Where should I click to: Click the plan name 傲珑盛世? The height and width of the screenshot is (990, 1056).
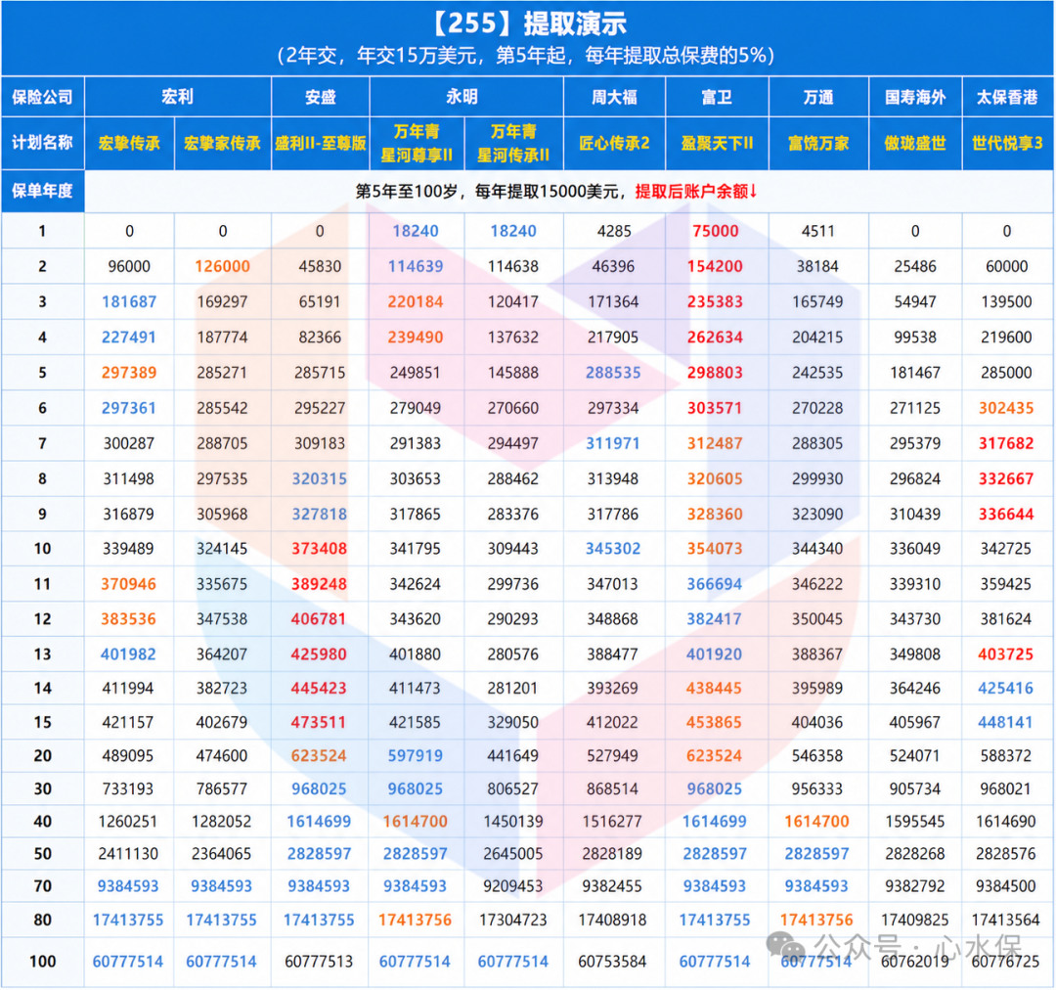click(x=915, y=143)
